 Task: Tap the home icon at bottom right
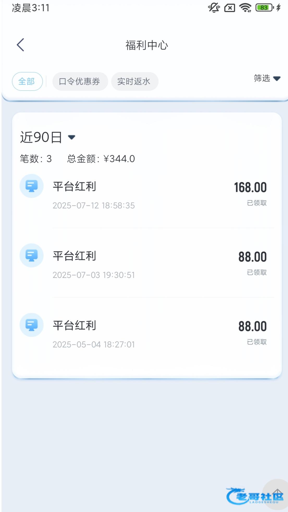[x=278, y=493]
